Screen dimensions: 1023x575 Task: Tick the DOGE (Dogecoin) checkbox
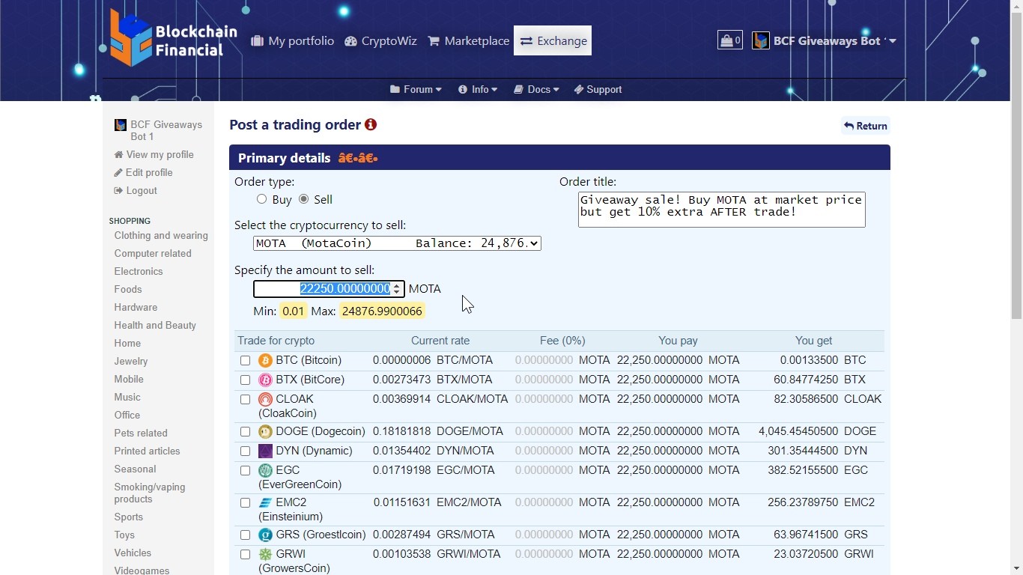coord(245,432)
